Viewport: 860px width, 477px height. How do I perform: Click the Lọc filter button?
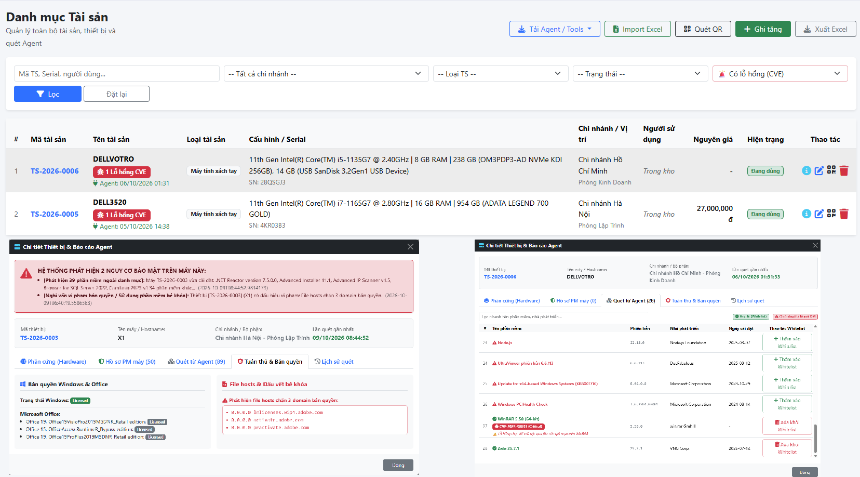click(x=48, y=94)
